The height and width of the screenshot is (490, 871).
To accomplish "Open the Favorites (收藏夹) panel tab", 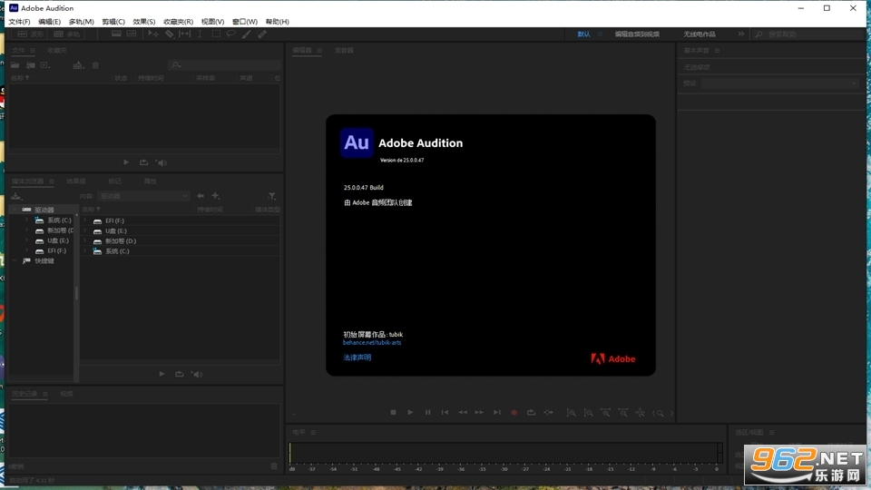I will point(56,50).
